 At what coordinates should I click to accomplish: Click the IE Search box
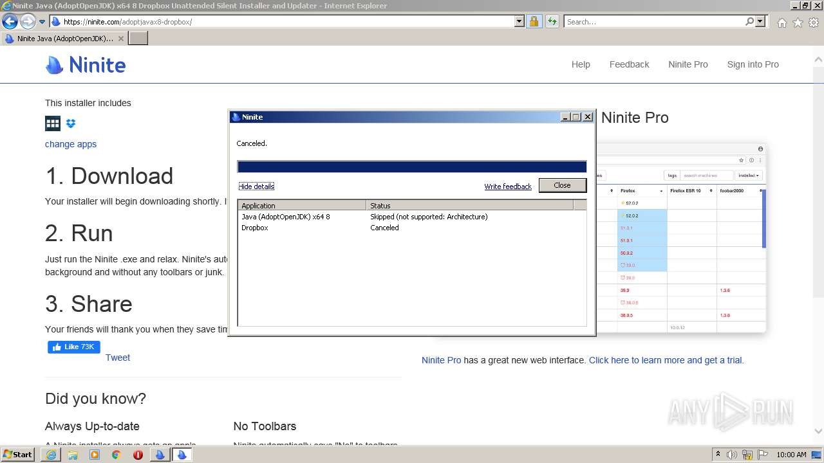(653, 21)
